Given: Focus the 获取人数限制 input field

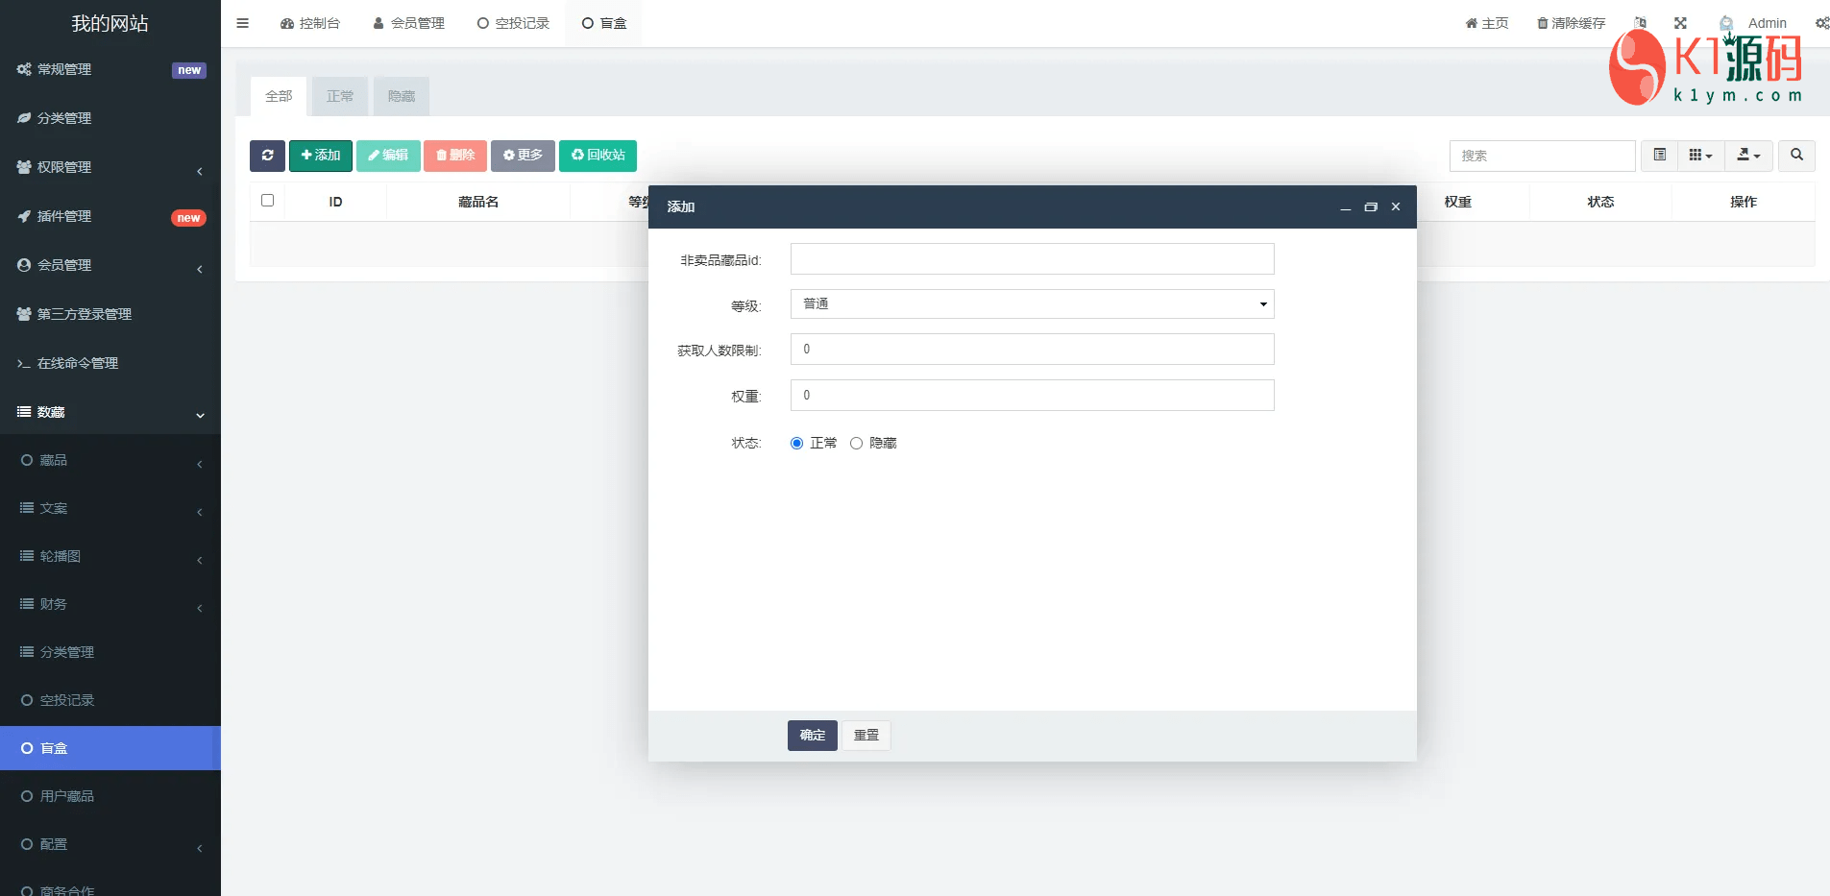Looking at the screenshot, I should (1032, 349).
